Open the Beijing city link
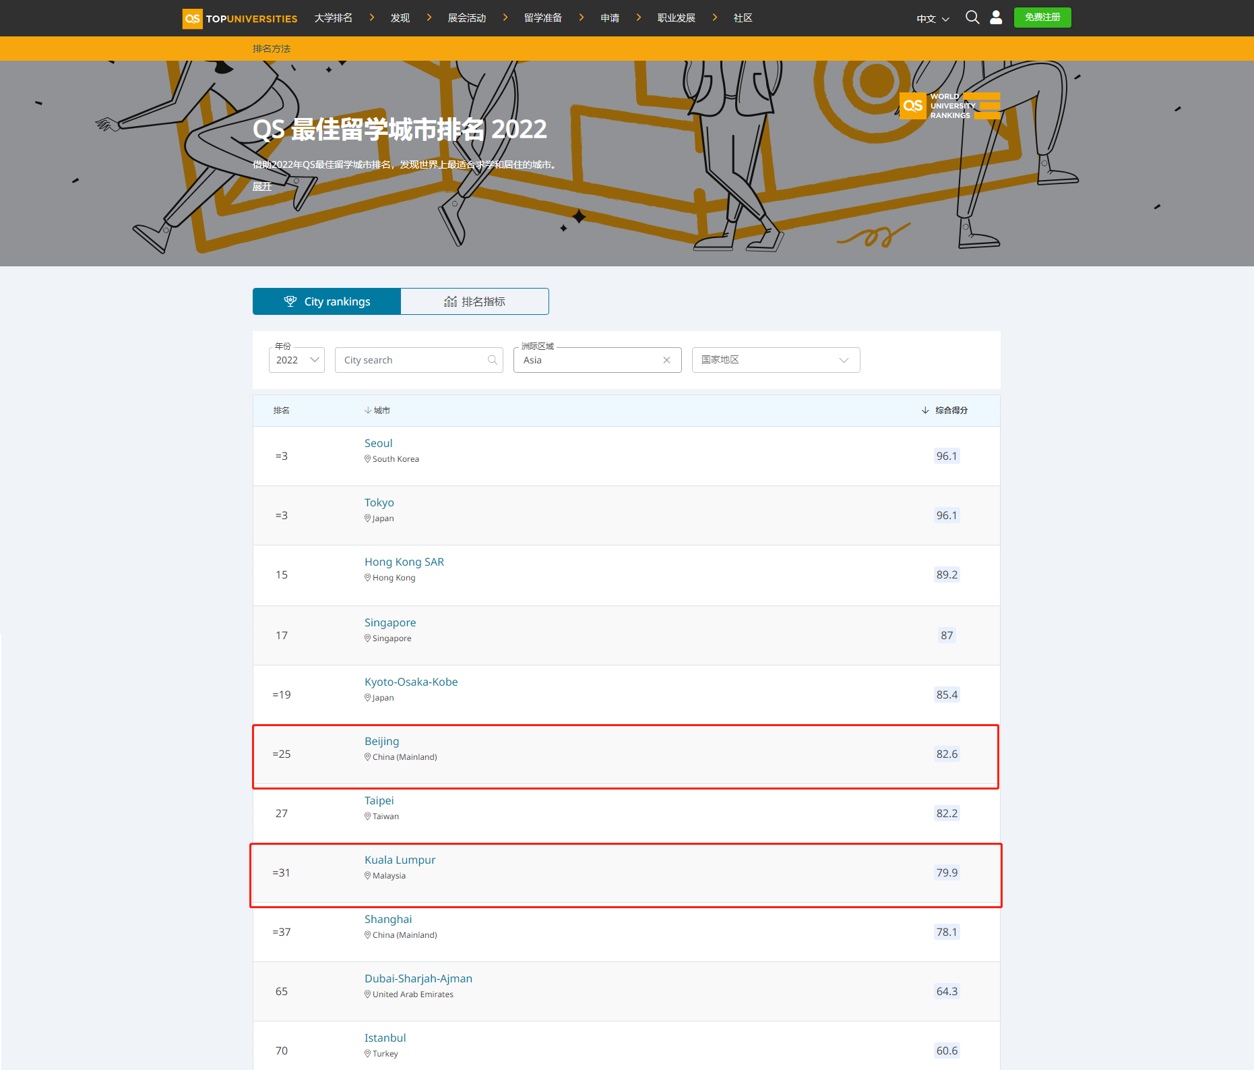 click(381, 741)
